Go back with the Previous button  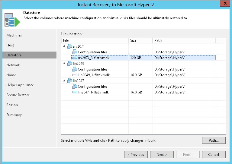click(136, 155)
